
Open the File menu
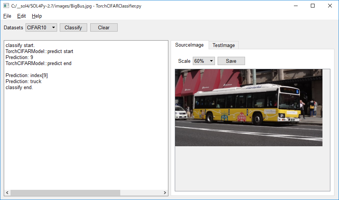tap(7, 16)
